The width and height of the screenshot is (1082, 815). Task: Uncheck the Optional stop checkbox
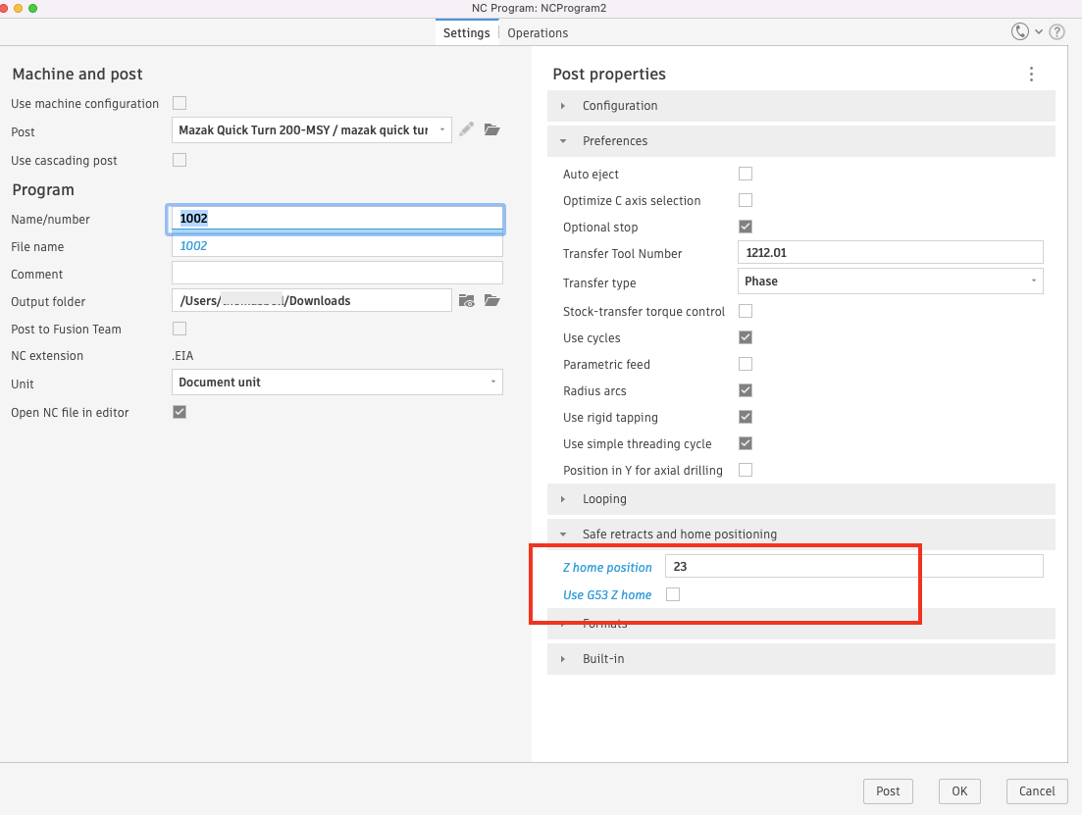pos(746,226)
